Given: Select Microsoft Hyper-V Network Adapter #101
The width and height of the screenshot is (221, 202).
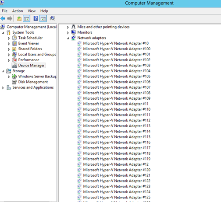Looking at the screenshot, I should point(117,54).
